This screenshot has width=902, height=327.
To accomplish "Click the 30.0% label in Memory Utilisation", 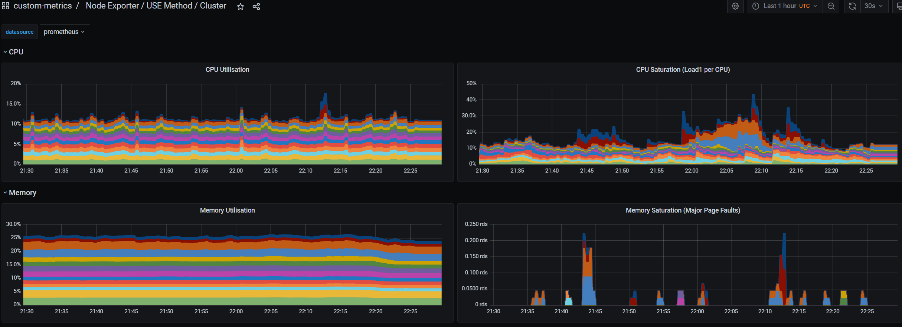I will 13,224.
